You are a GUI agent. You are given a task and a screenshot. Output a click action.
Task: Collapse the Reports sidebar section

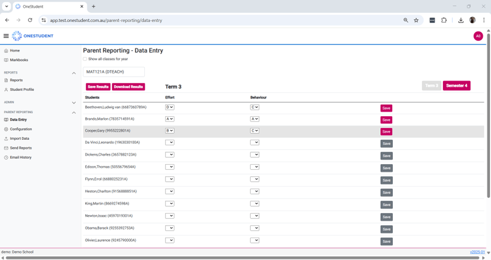[74, 73]
